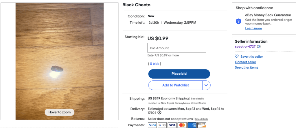Click the Money Back Guarantee shield icon
The width and height of the screenshot is (296, 130).
coord(238,21)
